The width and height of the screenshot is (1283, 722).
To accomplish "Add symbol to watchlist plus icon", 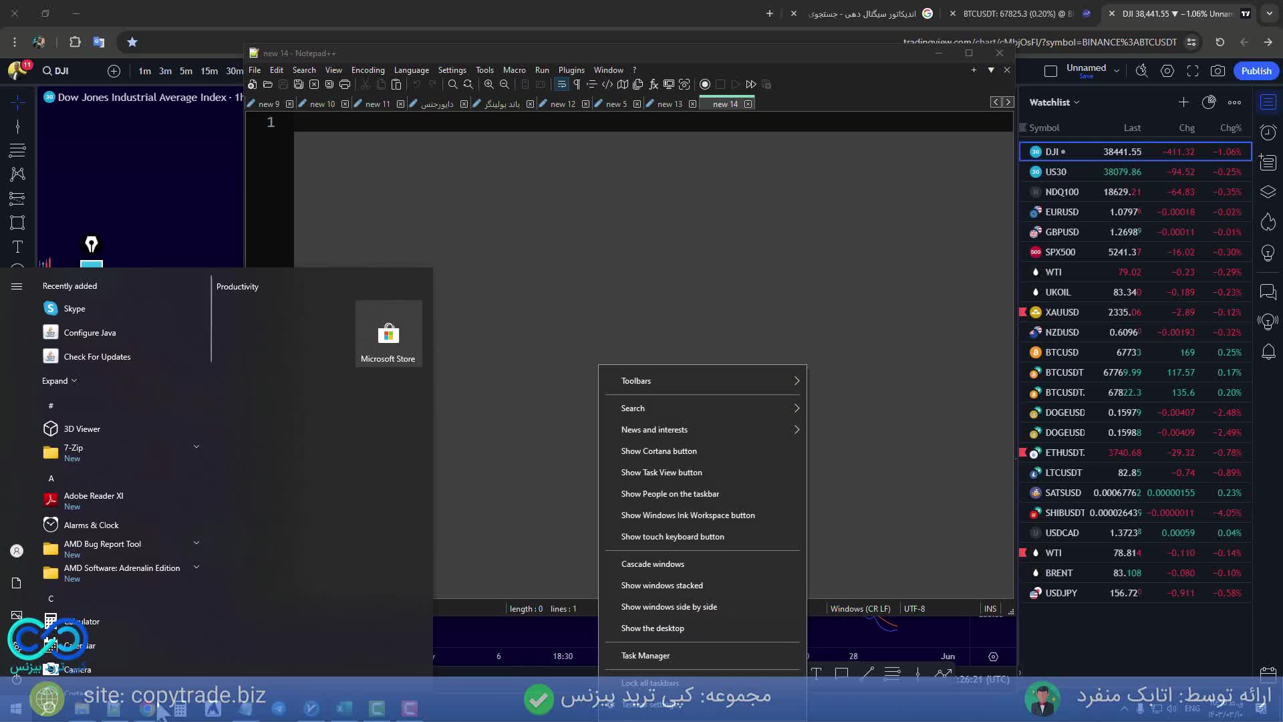I will click(1183, 102).
